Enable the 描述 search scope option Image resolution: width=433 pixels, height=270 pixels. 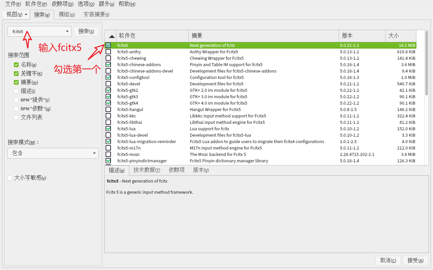pyautogui.click(x=16, y=91)
